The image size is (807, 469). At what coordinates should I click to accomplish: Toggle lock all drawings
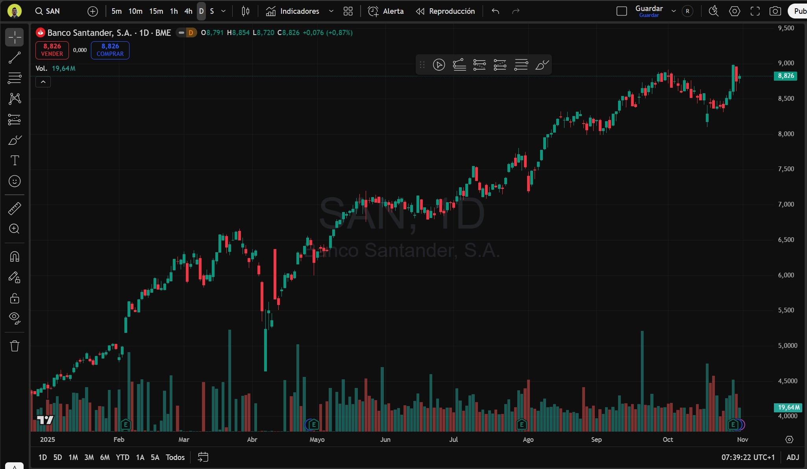pyautogui.click(x=15, y=298)
